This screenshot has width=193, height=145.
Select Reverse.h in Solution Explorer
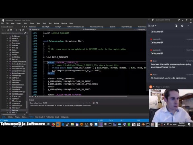(x=15, y=46)
